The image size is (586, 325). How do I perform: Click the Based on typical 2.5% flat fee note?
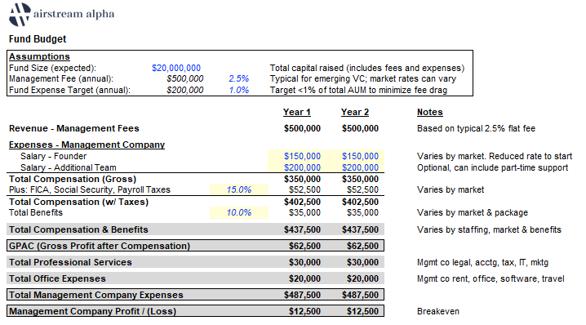click(x=476, y=129)
